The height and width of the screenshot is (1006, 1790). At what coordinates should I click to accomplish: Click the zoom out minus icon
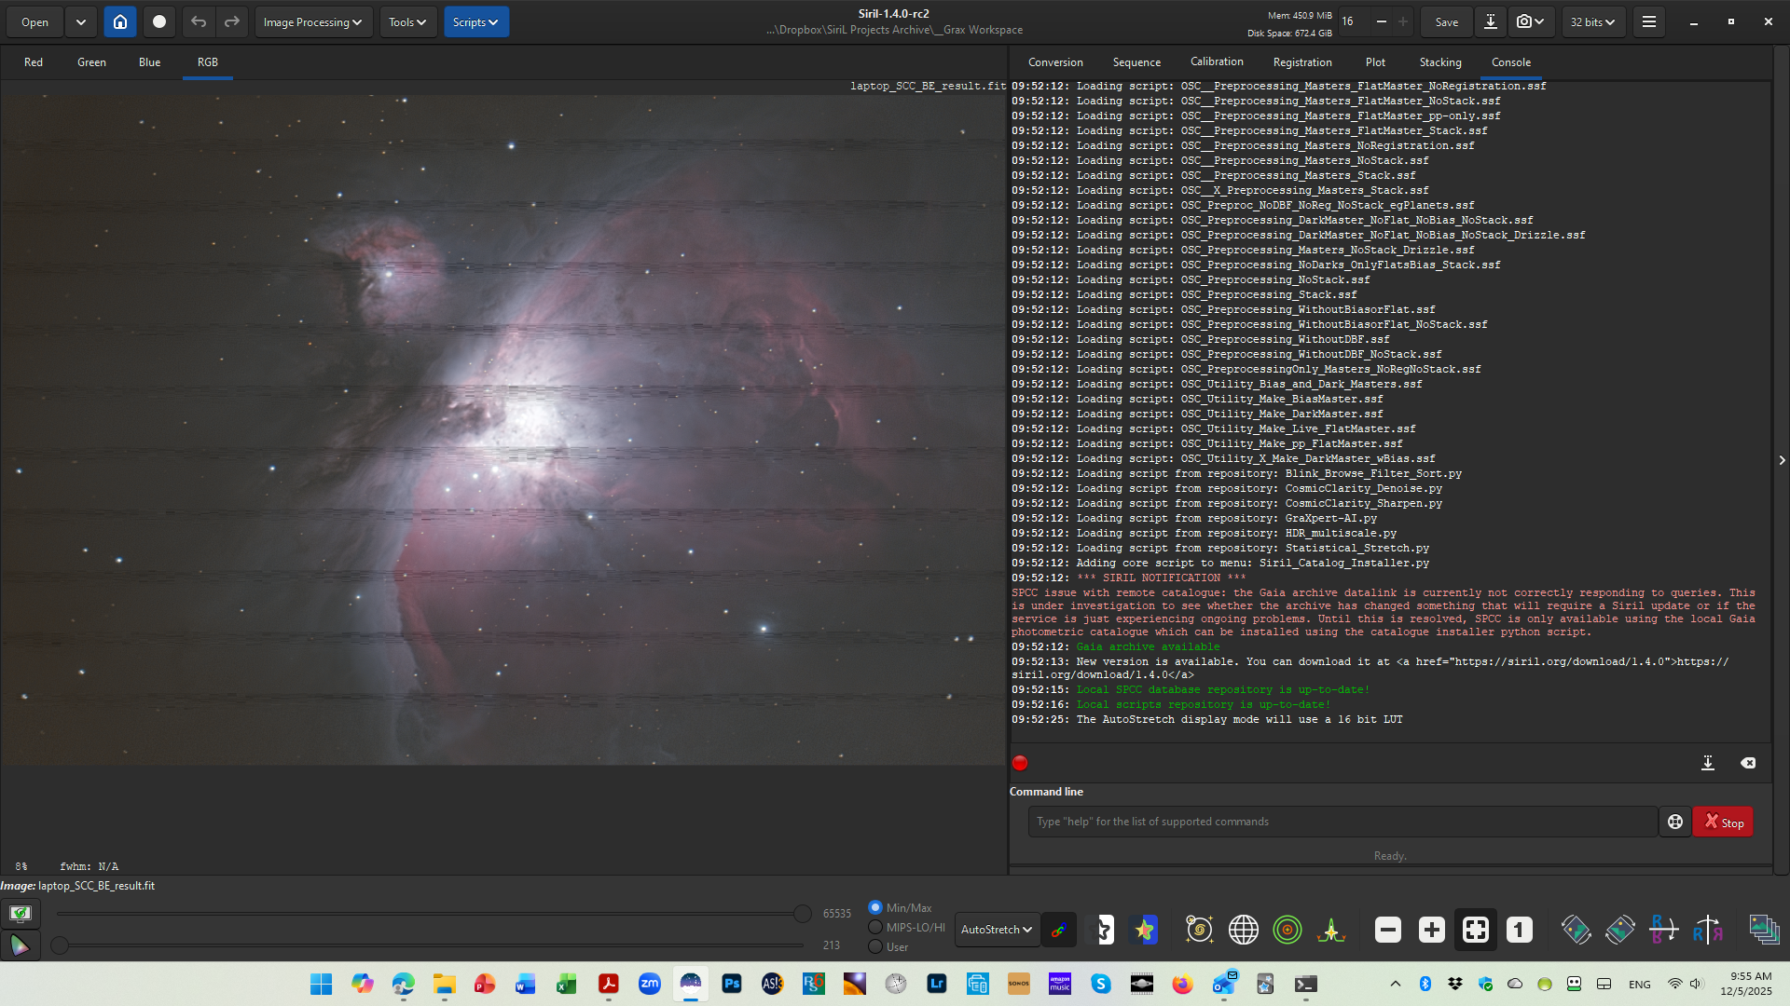pyautogui.click(x=1387, y=930)
